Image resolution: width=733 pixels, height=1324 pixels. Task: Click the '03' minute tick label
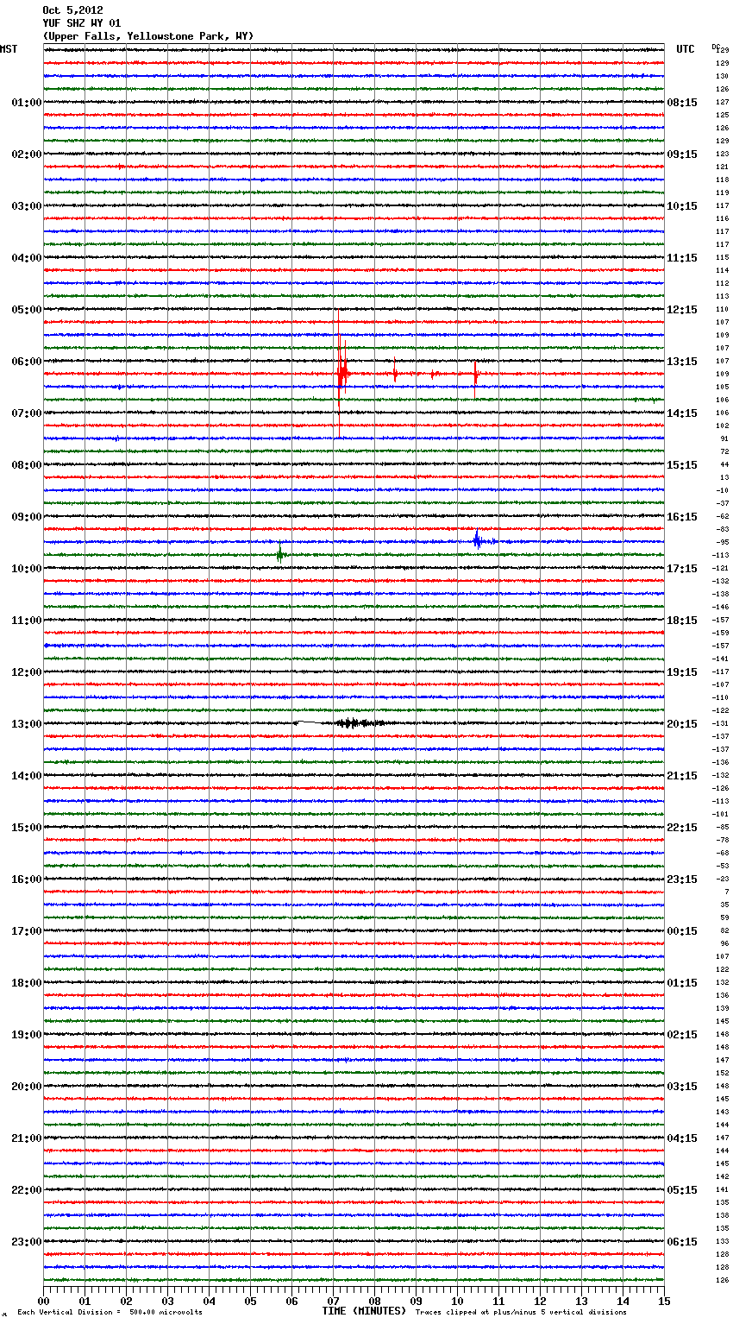pos(167,1301)
